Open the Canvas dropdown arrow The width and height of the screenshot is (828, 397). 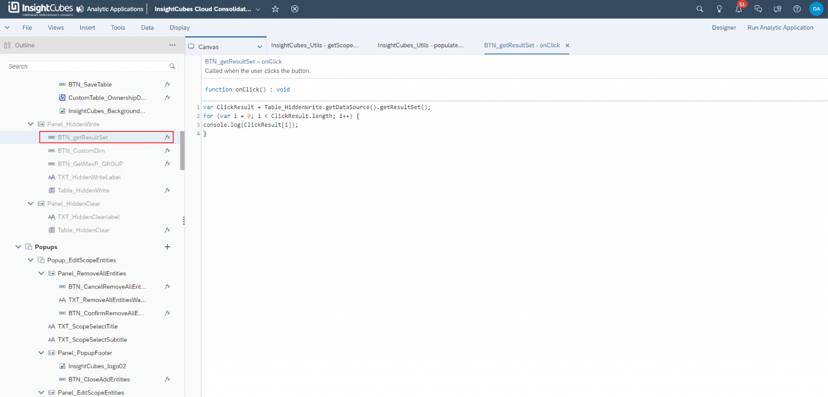[260, 46]
